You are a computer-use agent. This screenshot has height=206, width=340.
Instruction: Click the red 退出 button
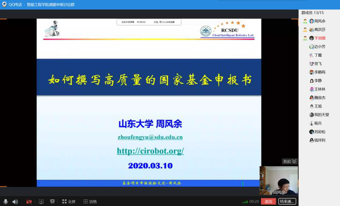pyautogui.click(x=268, y=201)
